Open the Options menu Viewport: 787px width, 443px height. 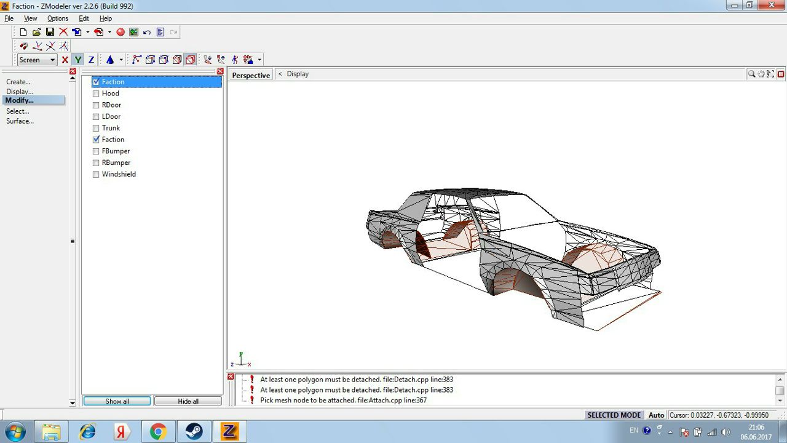click(x=58, y=18)
